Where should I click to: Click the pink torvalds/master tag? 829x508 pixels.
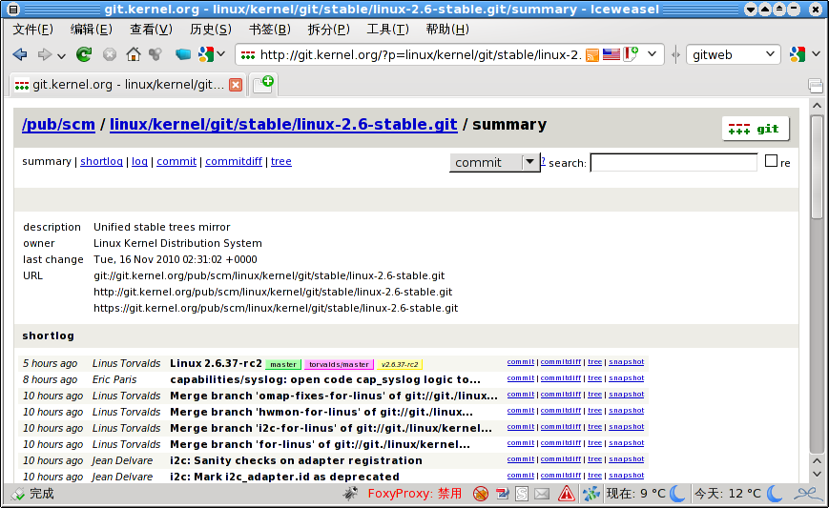pos(339,364)
